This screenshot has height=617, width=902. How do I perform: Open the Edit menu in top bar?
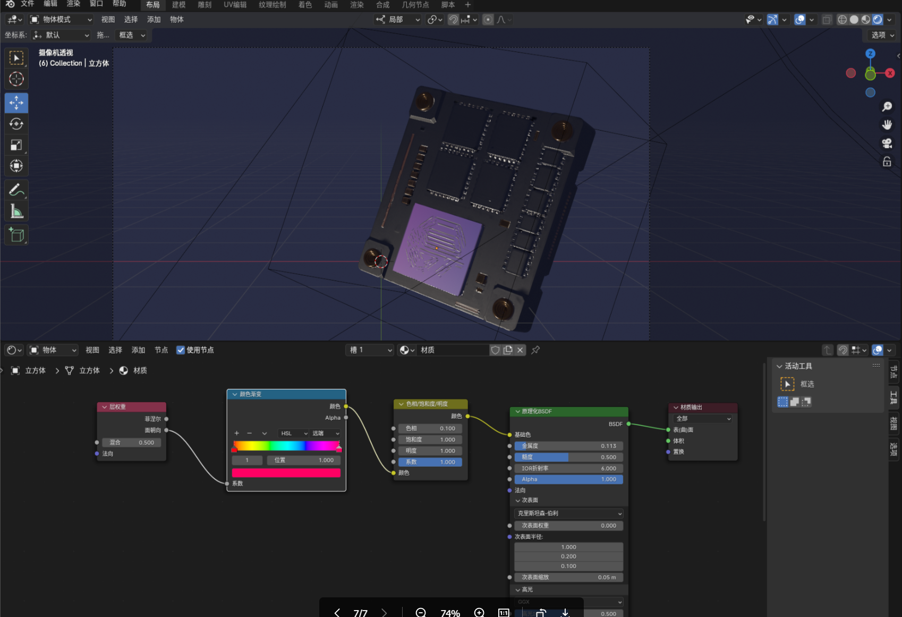pos(50,4)
